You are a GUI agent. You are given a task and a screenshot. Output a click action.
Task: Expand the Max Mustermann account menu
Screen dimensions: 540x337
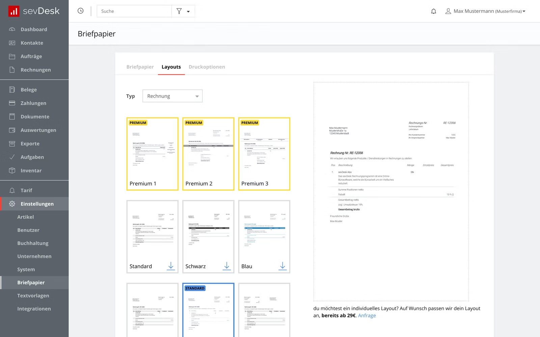(x=486, y=11)
